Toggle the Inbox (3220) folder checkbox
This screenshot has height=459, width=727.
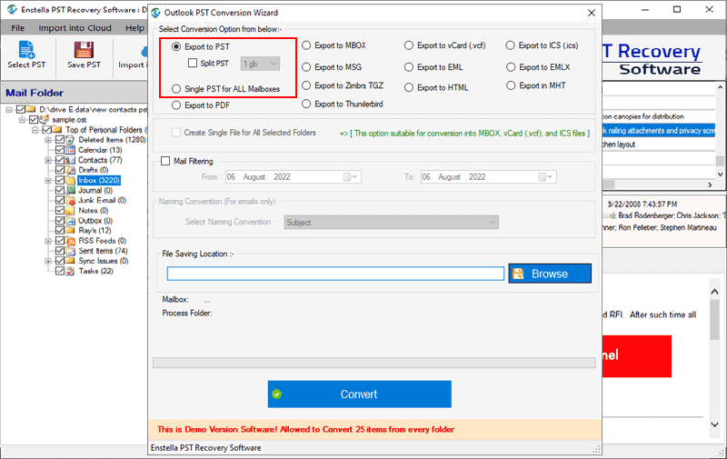[60, 180]
